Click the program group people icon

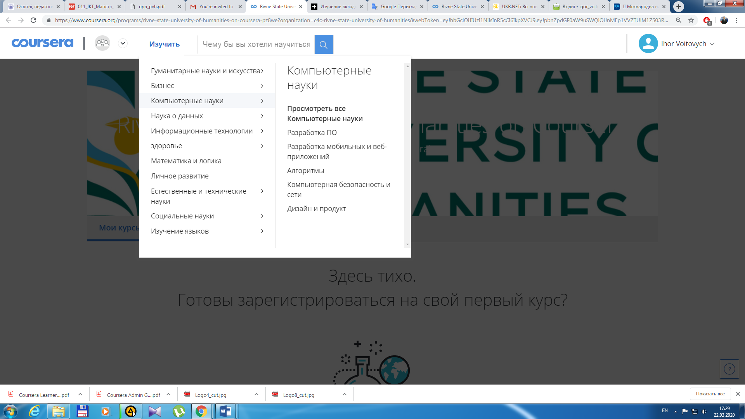[x=102, y=43]
